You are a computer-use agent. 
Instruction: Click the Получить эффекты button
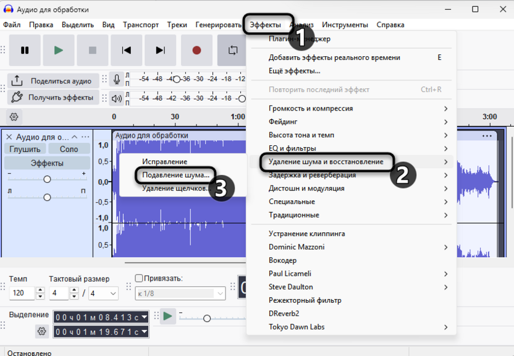(x=53, y=97)
